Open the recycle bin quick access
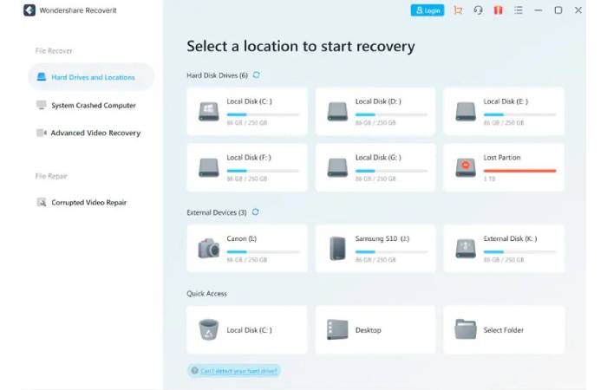Image resolution: width=607 pixels, height=390 pixels. [247, 329]
